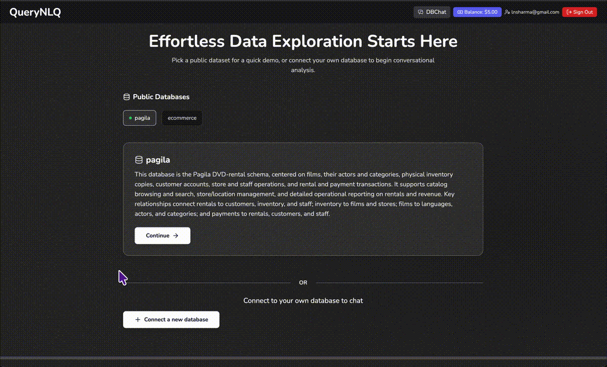Click the database icon beside Public Databases
Image resolution: width=607 pixels, height=367 pixels.
tap(126, 97)
